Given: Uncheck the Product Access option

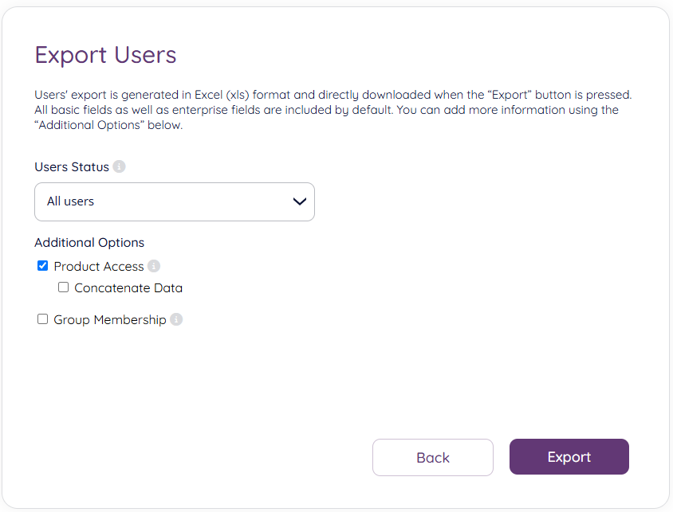Looking at the screenshot, I should (x=42, y=265).
